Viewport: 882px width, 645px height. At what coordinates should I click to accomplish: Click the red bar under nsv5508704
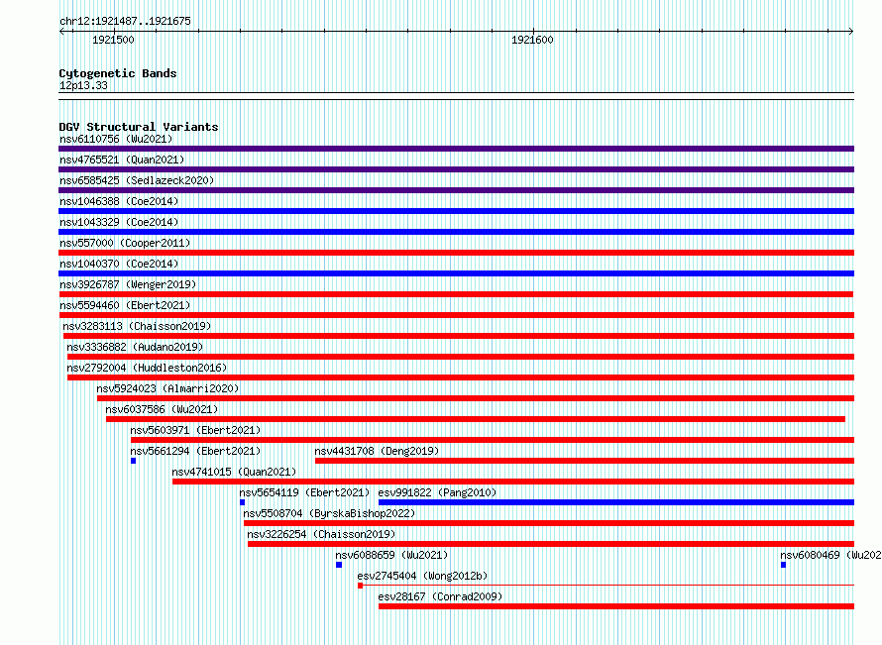click(549, 523)
